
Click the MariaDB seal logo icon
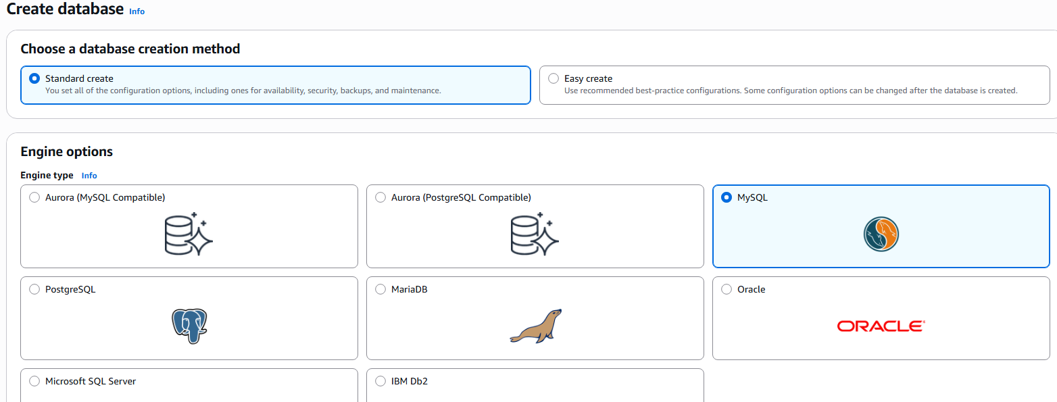535,326
